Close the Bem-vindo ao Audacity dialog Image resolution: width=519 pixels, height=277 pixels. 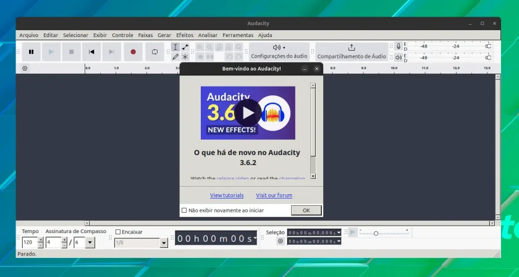[x=317, y=69]
